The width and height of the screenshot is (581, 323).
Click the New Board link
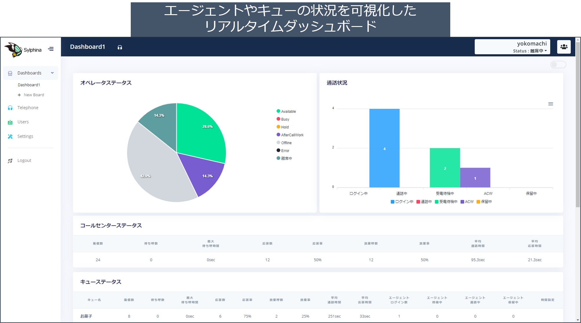click(34, 95)
